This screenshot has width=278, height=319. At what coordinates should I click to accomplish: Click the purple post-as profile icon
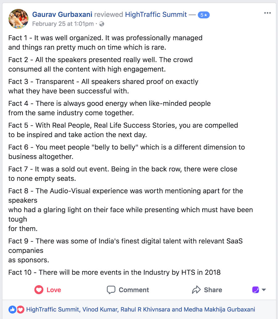pyautogui.click(x=255, y=290)
